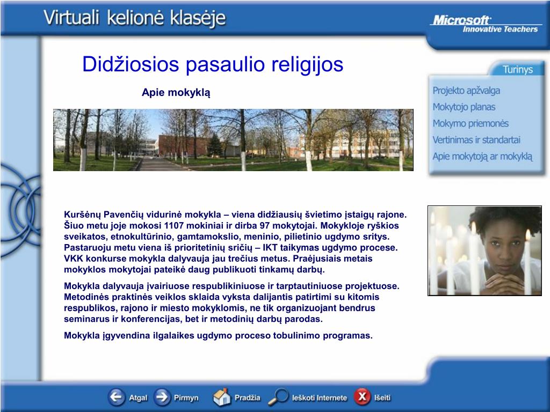Advance with the Pirmyn label
This screenshot has height=412, width=550.
click(x=186, y=398)
